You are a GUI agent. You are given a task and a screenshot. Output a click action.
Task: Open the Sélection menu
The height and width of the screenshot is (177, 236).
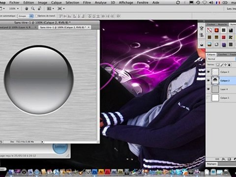click(72, 2)
